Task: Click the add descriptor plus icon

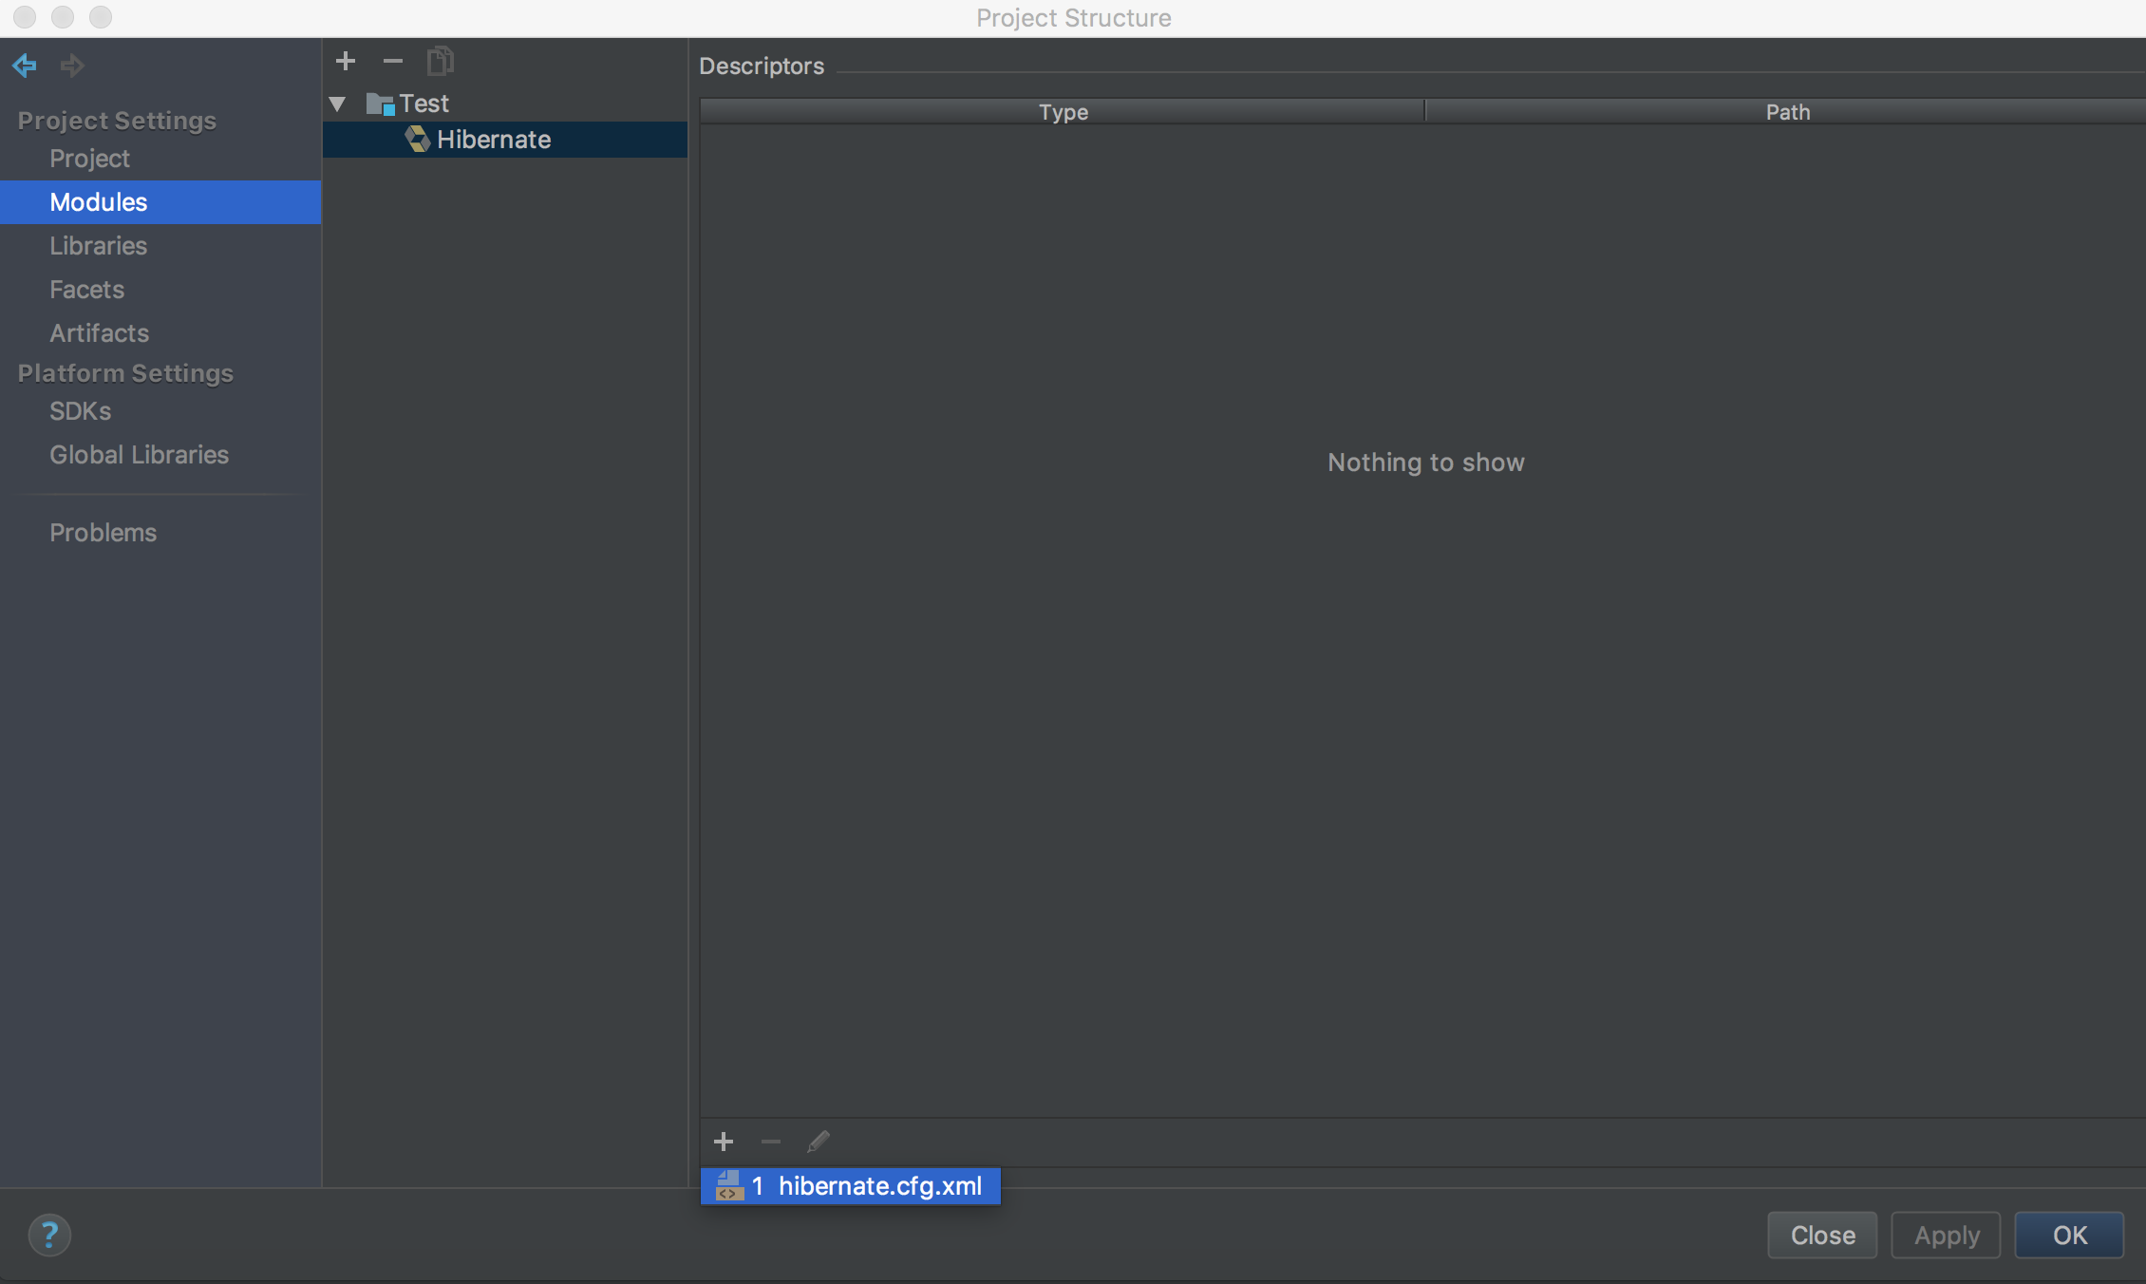Action: click(723, 1141)
